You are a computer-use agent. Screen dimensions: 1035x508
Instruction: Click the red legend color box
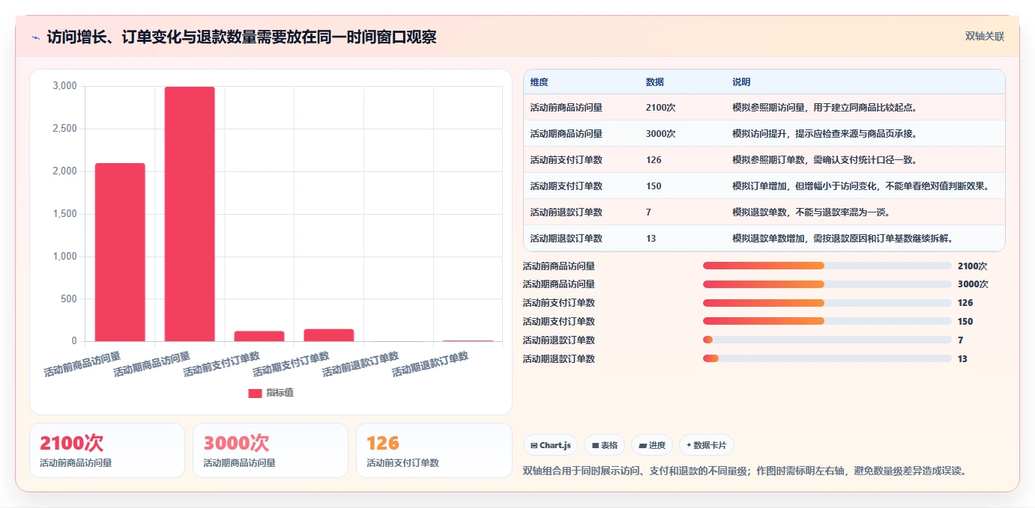(255, 393)
